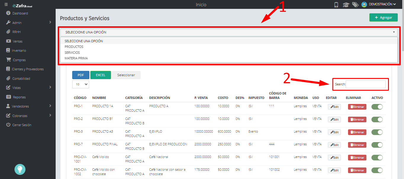Screen dimensions: 404x179
Task: Edit product PRO-7
Action: tap(334, 145)
